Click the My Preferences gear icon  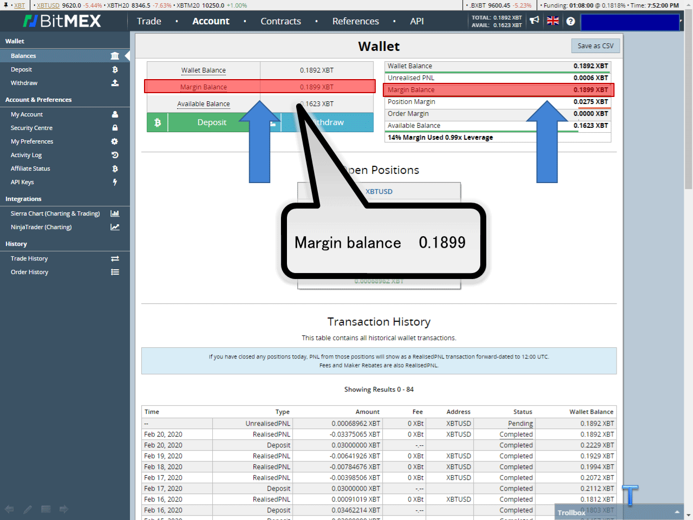pos(115,141)
